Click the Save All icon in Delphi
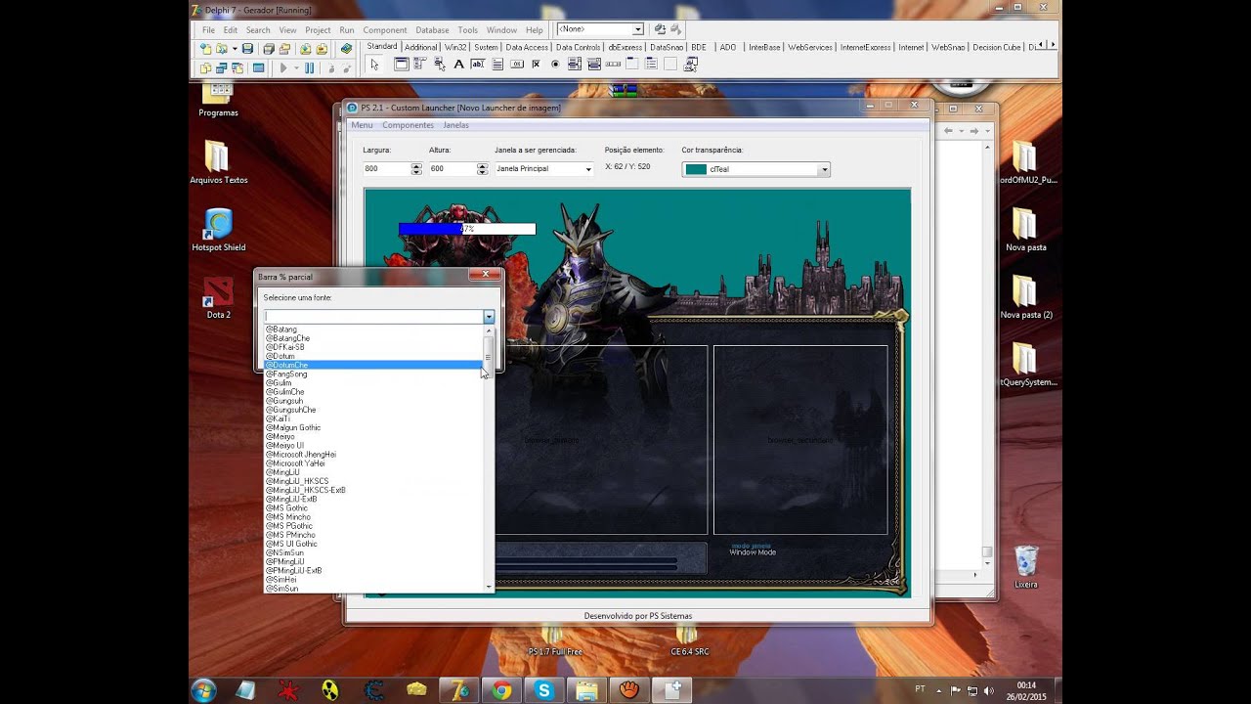This screenshot has width=1251, height=704. [x=268, y=48]
